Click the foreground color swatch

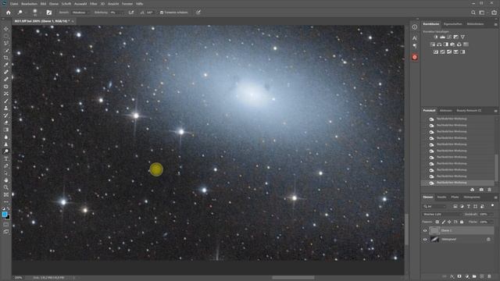[x=5, y=215]
